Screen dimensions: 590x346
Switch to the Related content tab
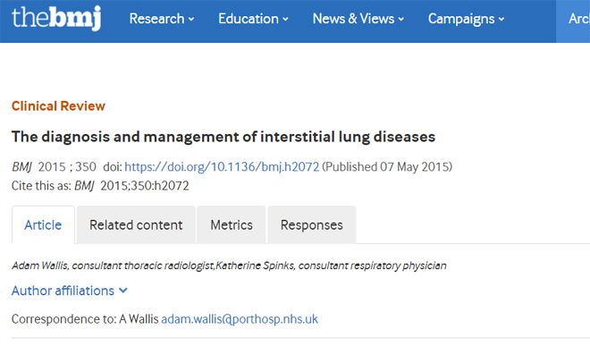[x=136, y=224]
